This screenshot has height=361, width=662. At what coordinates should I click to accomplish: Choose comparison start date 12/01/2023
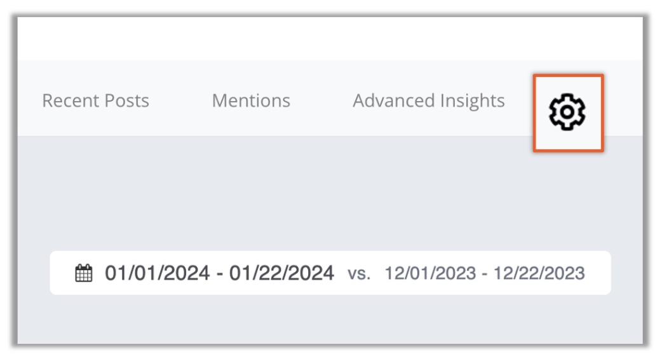click(430, 273)
